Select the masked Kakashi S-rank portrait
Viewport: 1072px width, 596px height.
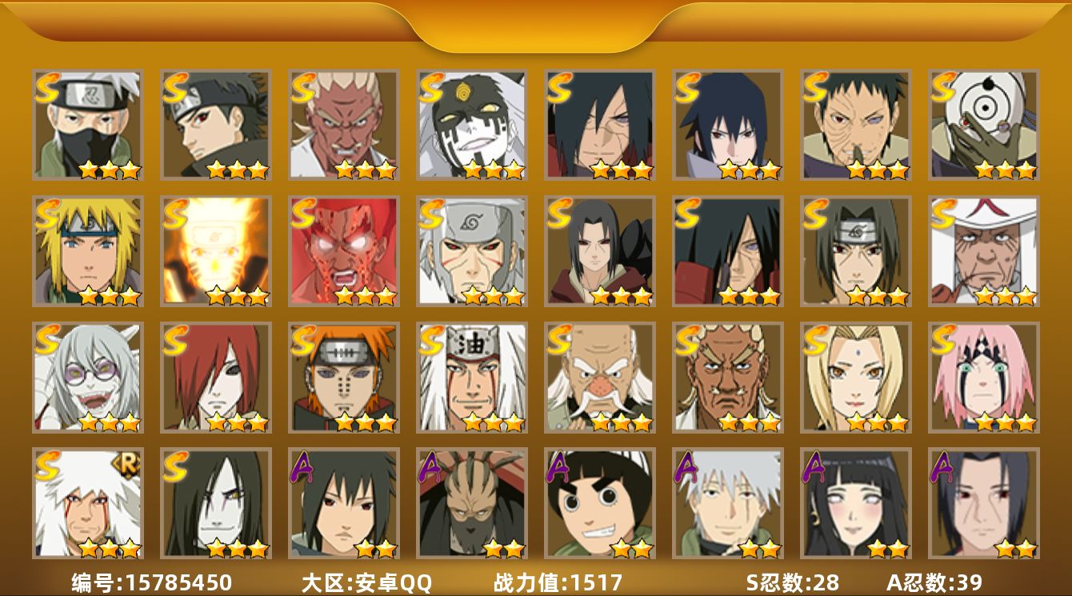tap(87, 125)
